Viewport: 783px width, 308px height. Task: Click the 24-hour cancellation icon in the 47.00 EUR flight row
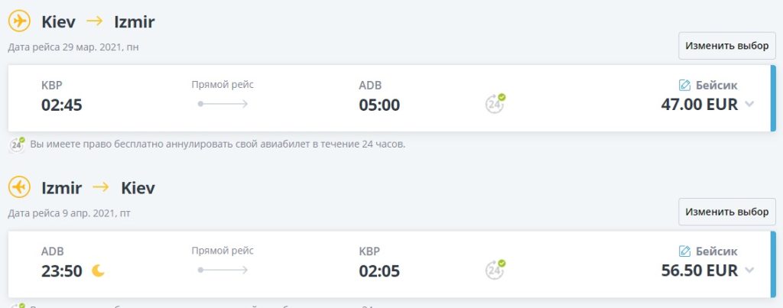tap(495, 103)
